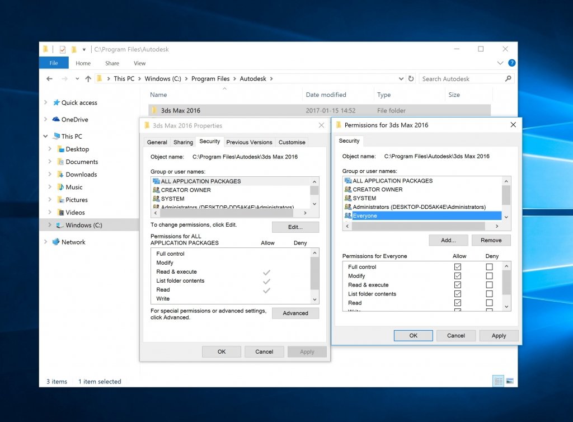The width and height of the screenshot is (573, 422).
Task: Click the Downloads folder icon in sidebar
Action: 61,175
